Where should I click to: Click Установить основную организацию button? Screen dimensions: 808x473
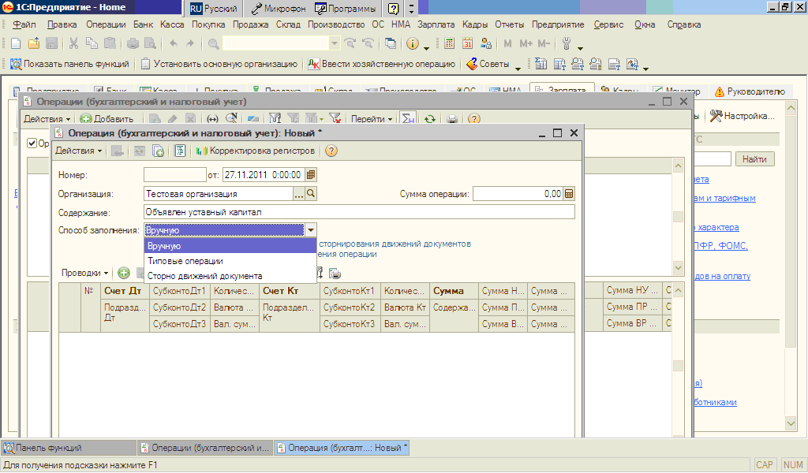point(219,64)
